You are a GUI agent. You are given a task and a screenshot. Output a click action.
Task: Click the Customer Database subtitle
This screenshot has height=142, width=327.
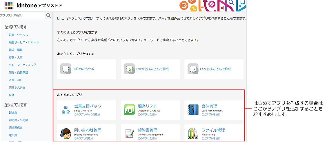(149, 111)
